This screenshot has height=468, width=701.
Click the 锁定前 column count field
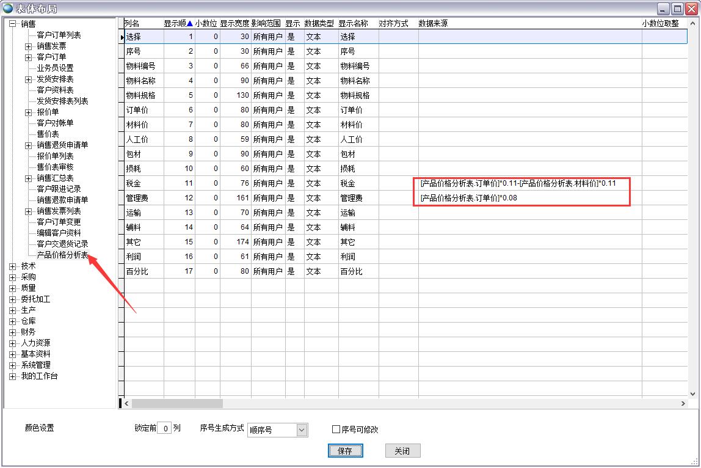coord(164,429)
